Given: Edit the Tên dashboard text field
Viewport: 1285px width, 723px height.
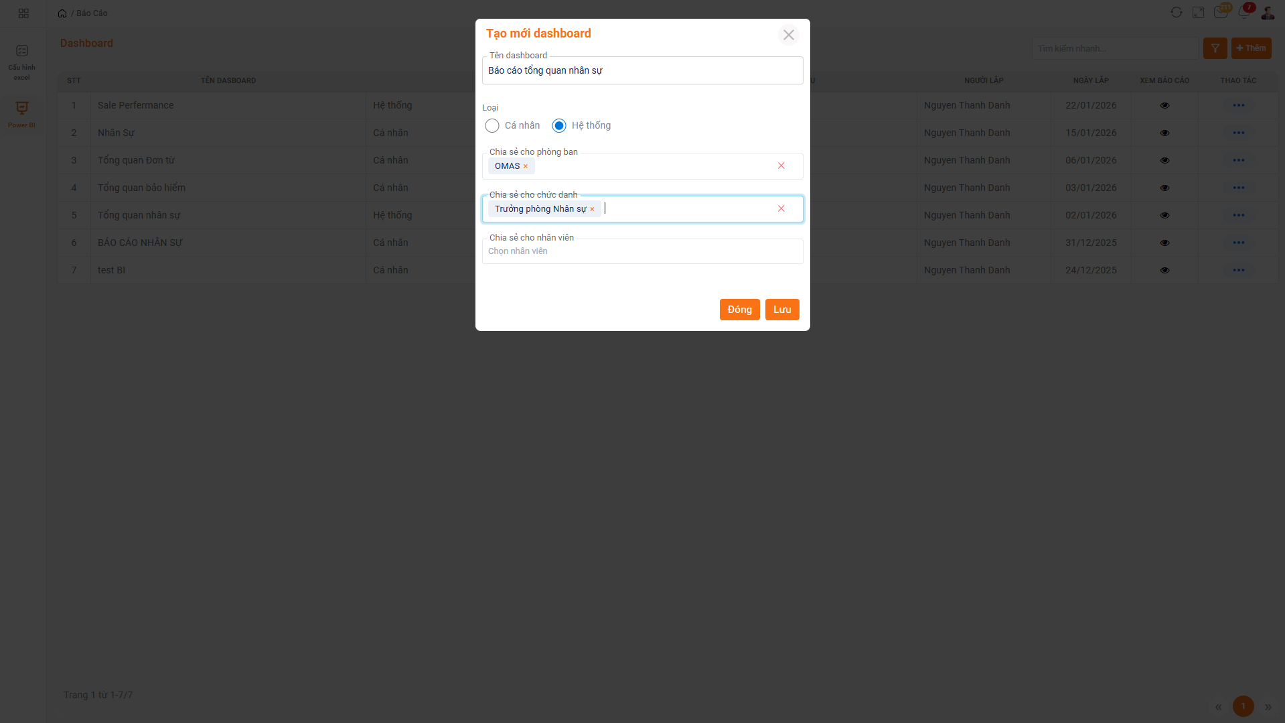Looking at the screenshot, I should click(641, 71).
